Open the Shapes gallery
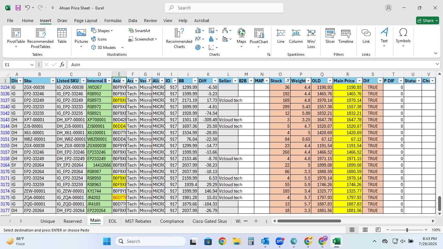Viewport: 443px width, 249px height. [102, 31]
